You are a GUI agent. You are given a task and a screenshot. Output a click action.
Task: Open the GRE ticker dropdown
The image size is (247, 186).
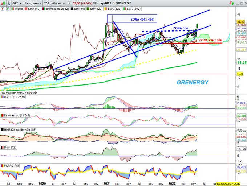point(17,3)
